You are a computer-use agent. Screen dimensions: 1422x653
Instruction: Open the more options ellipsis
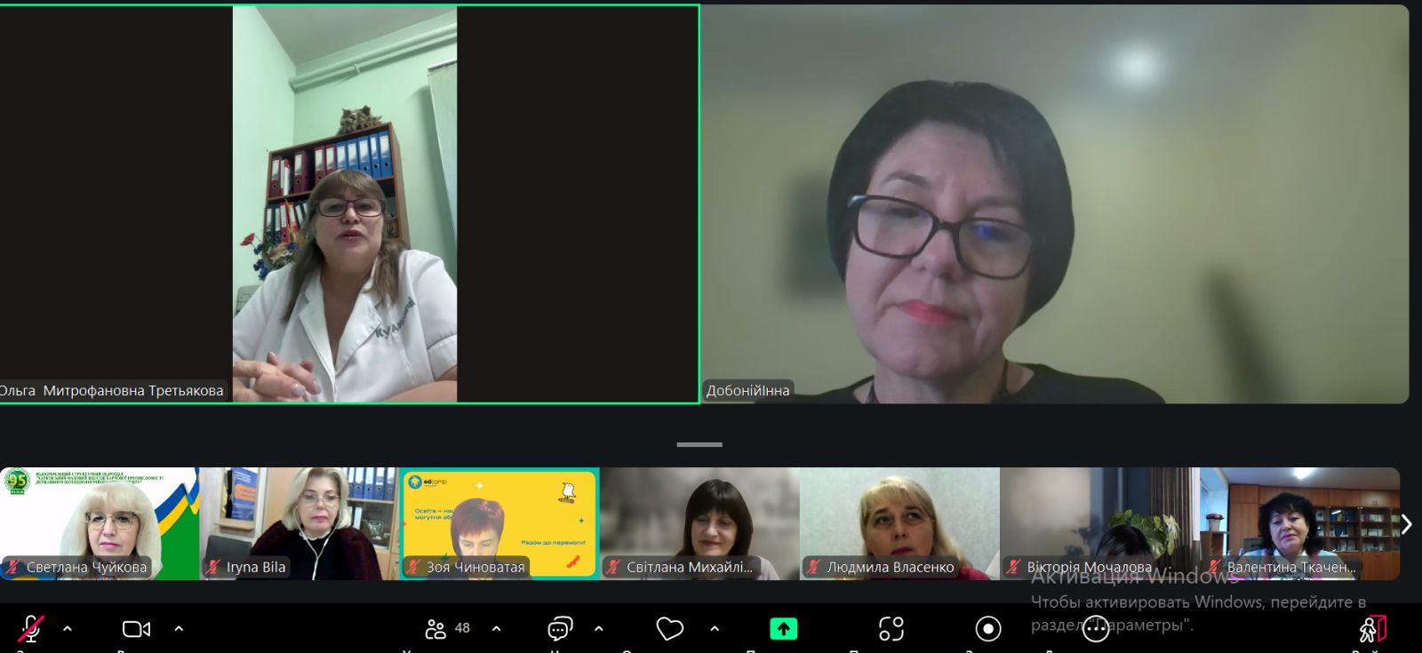click(1096, 629)
